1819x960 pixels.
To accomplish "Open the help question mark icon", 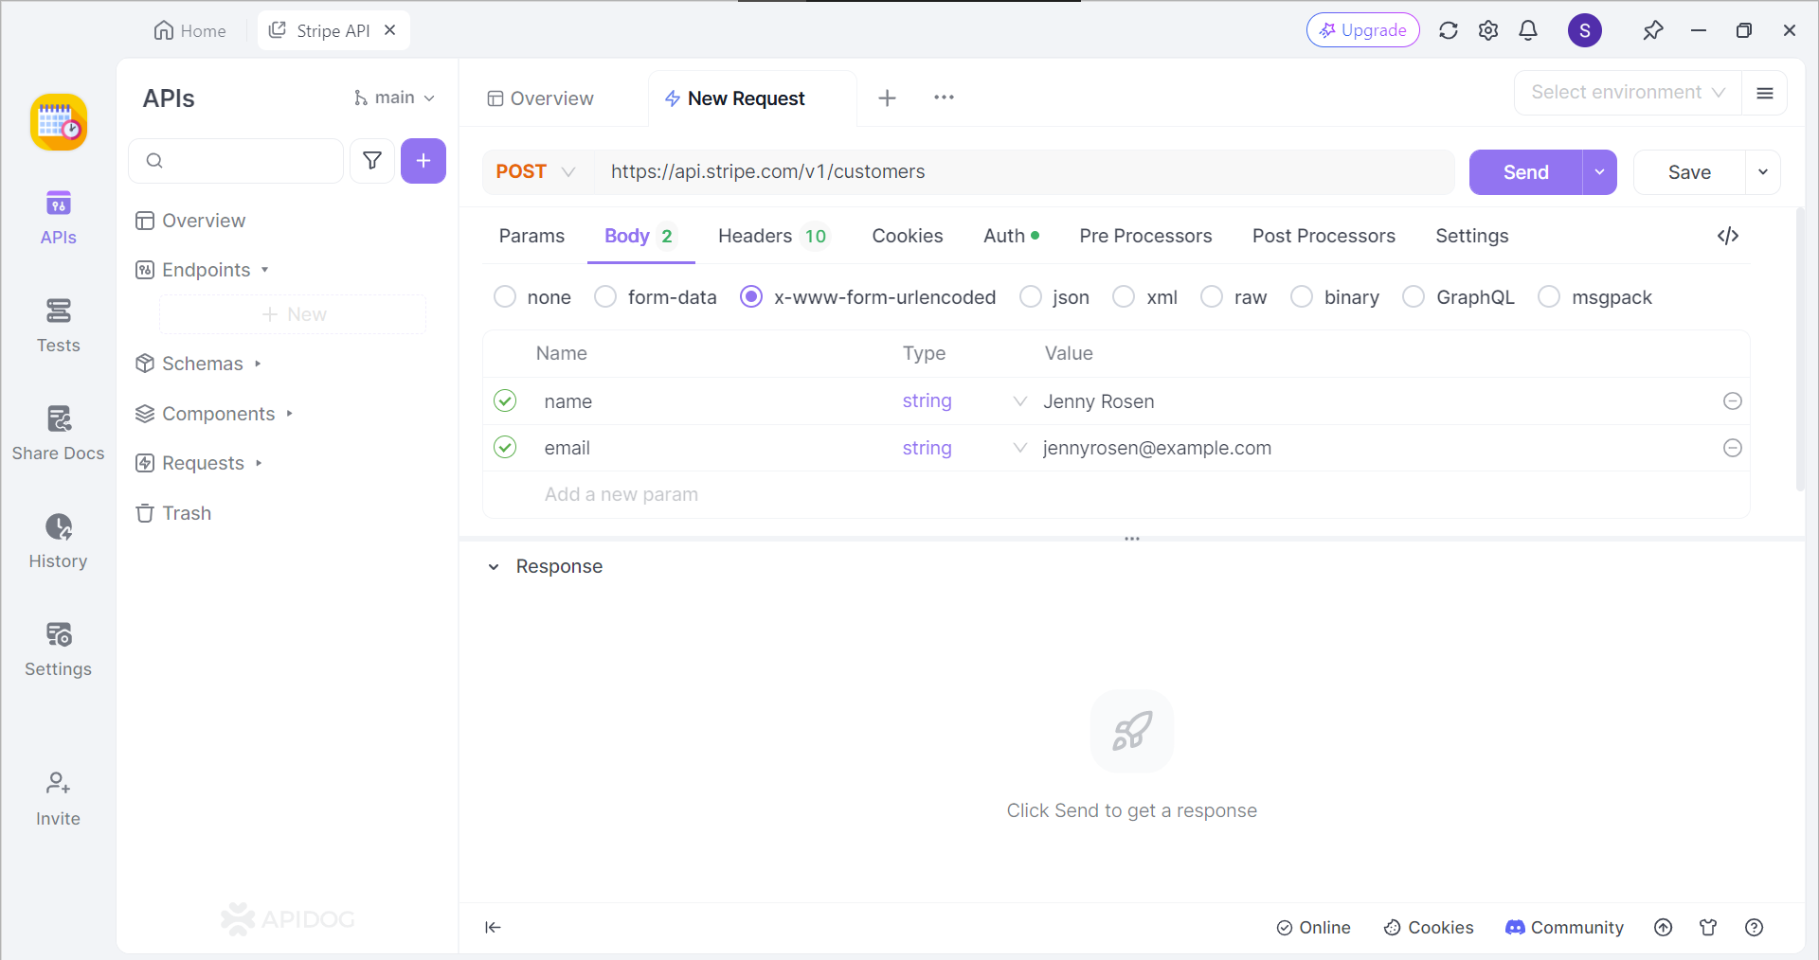I will pyautogui.click(x=1755, y=928).
